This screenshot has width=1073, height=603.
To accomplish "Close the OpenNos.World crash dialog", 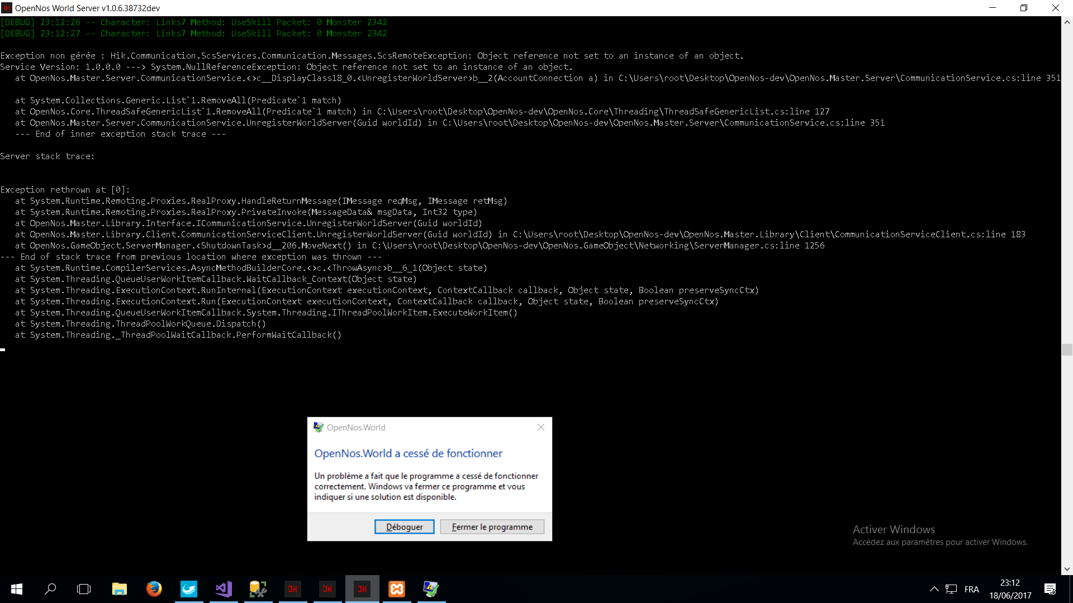I will click(x=540, y=427).
